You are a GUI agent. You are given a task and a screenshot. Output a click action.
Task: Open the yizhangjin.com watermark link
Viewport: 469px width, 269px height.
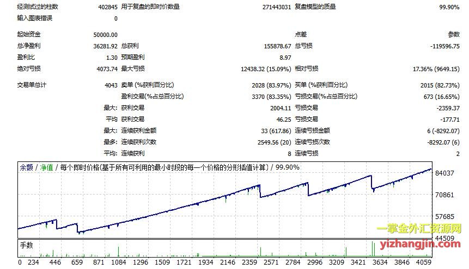pyautogui.click(x=419, y=245)
